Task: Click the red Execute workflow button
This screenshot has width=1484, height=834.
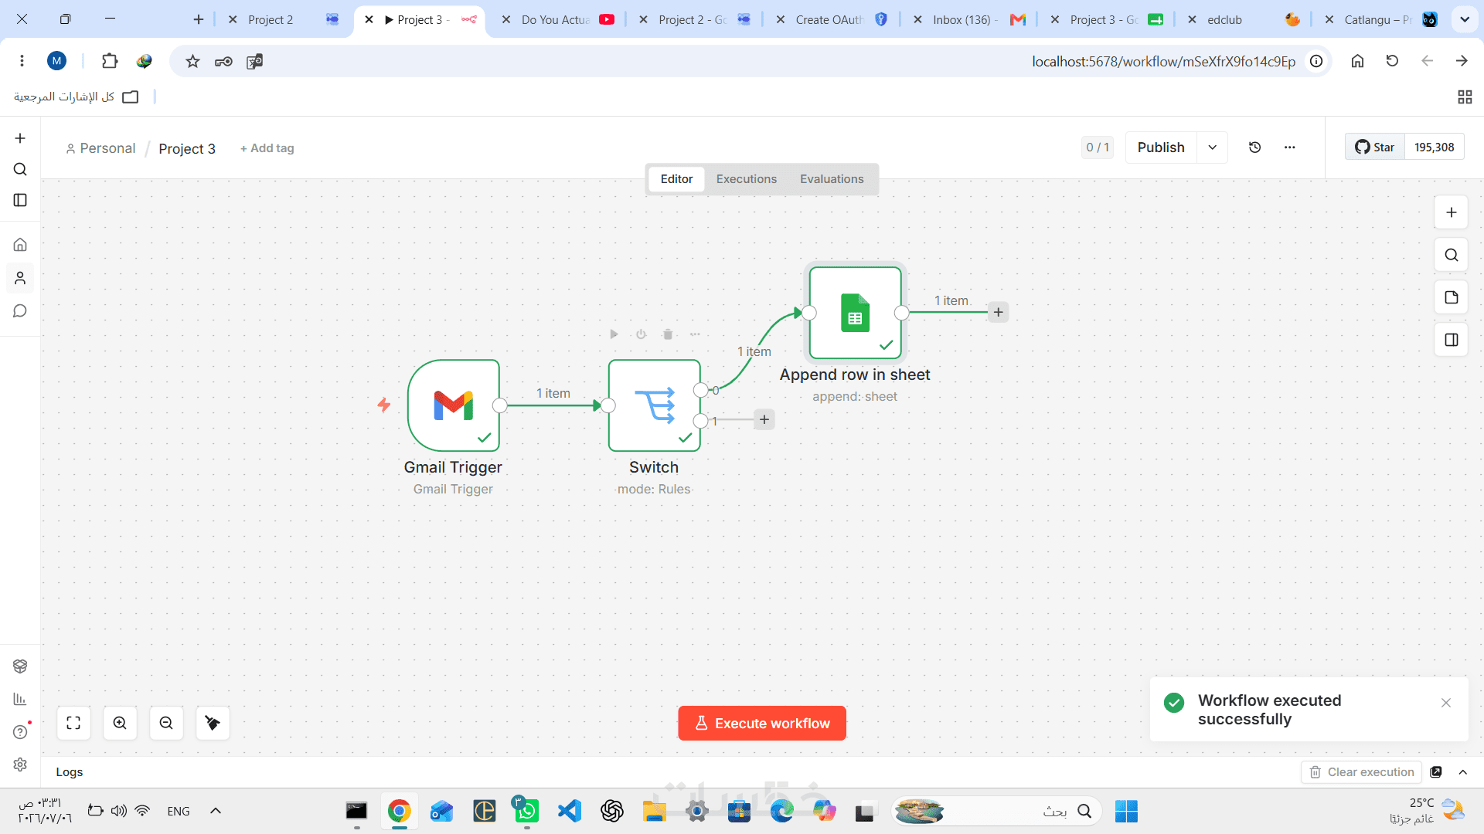Action: click(762, 724)
